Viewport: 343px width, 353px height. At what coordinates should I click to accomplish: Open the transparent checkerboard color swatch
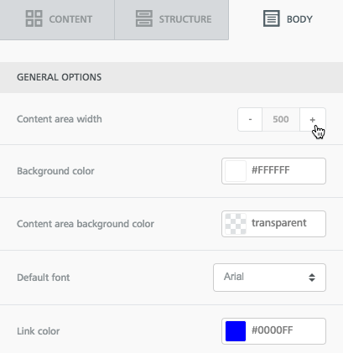(x=236, y=224)
